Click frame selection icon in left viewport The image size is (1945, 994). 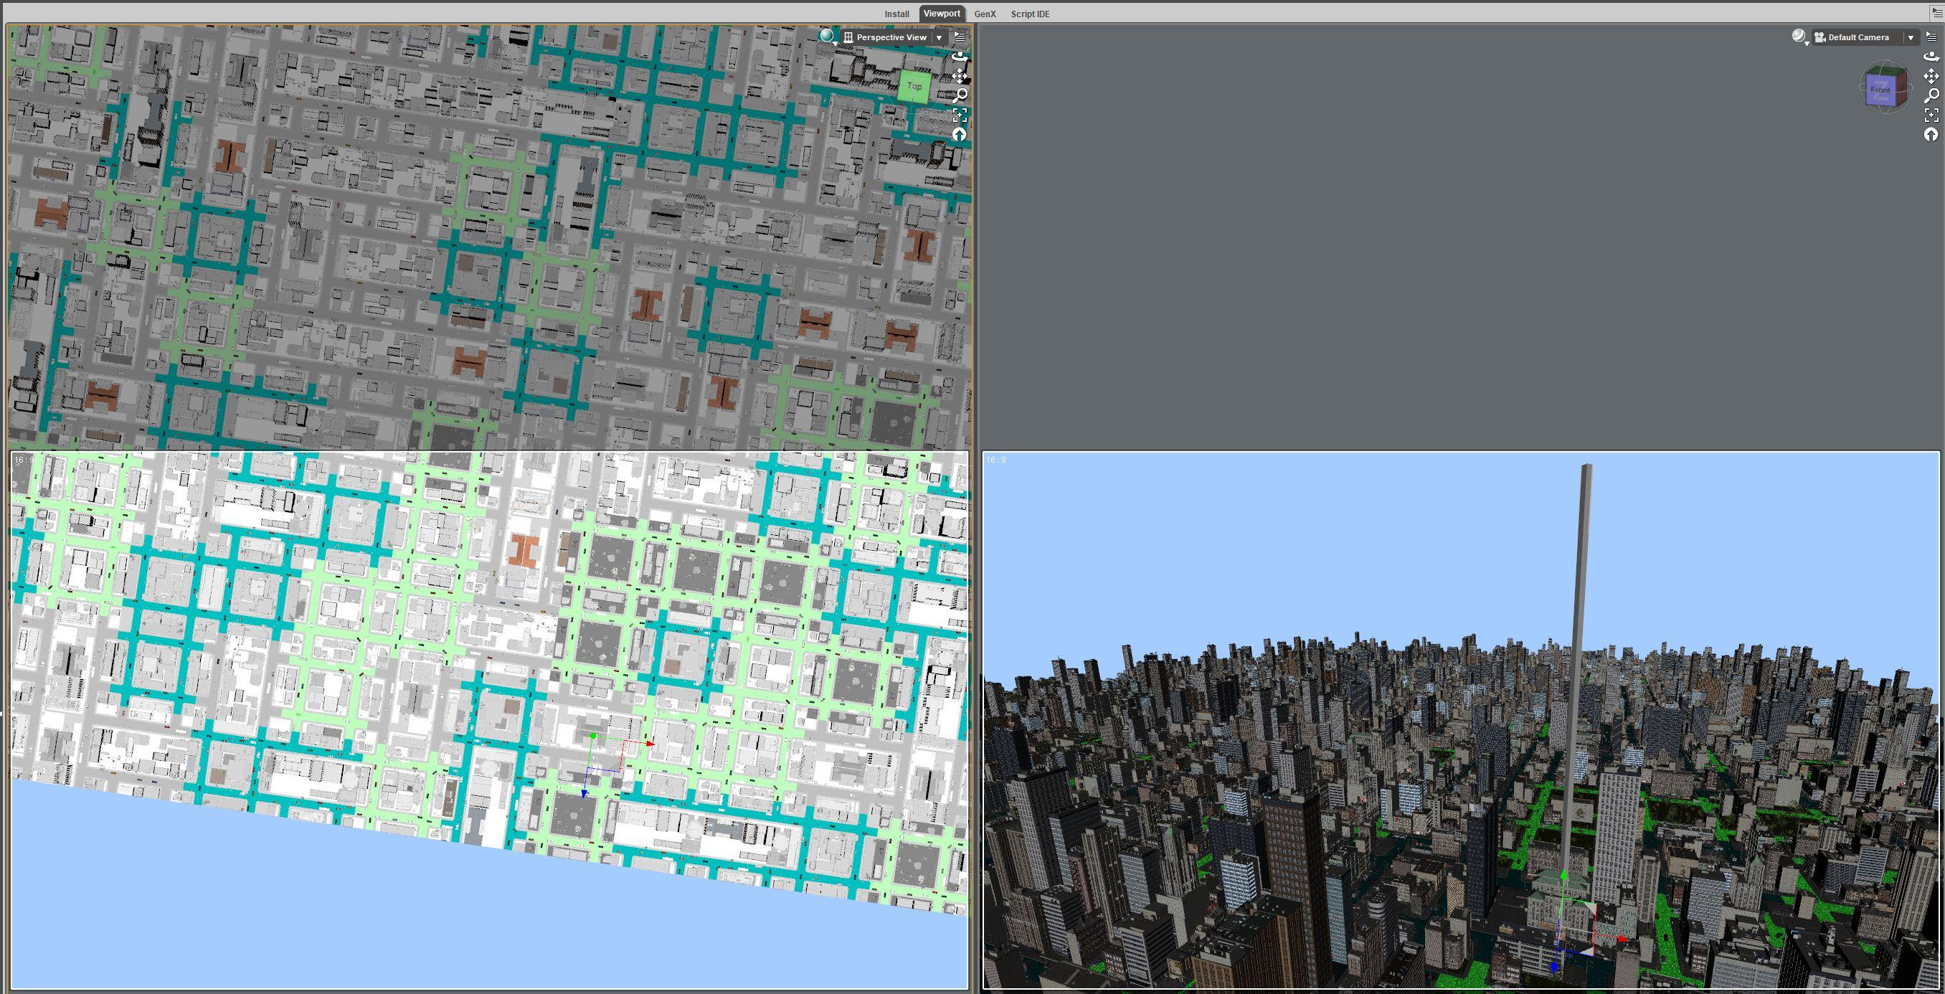(x=960, y=115)
